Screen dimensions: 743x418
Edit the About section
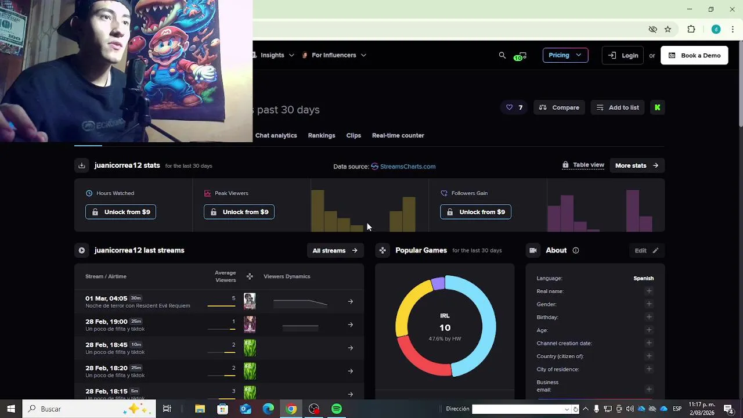coord(646,250)
